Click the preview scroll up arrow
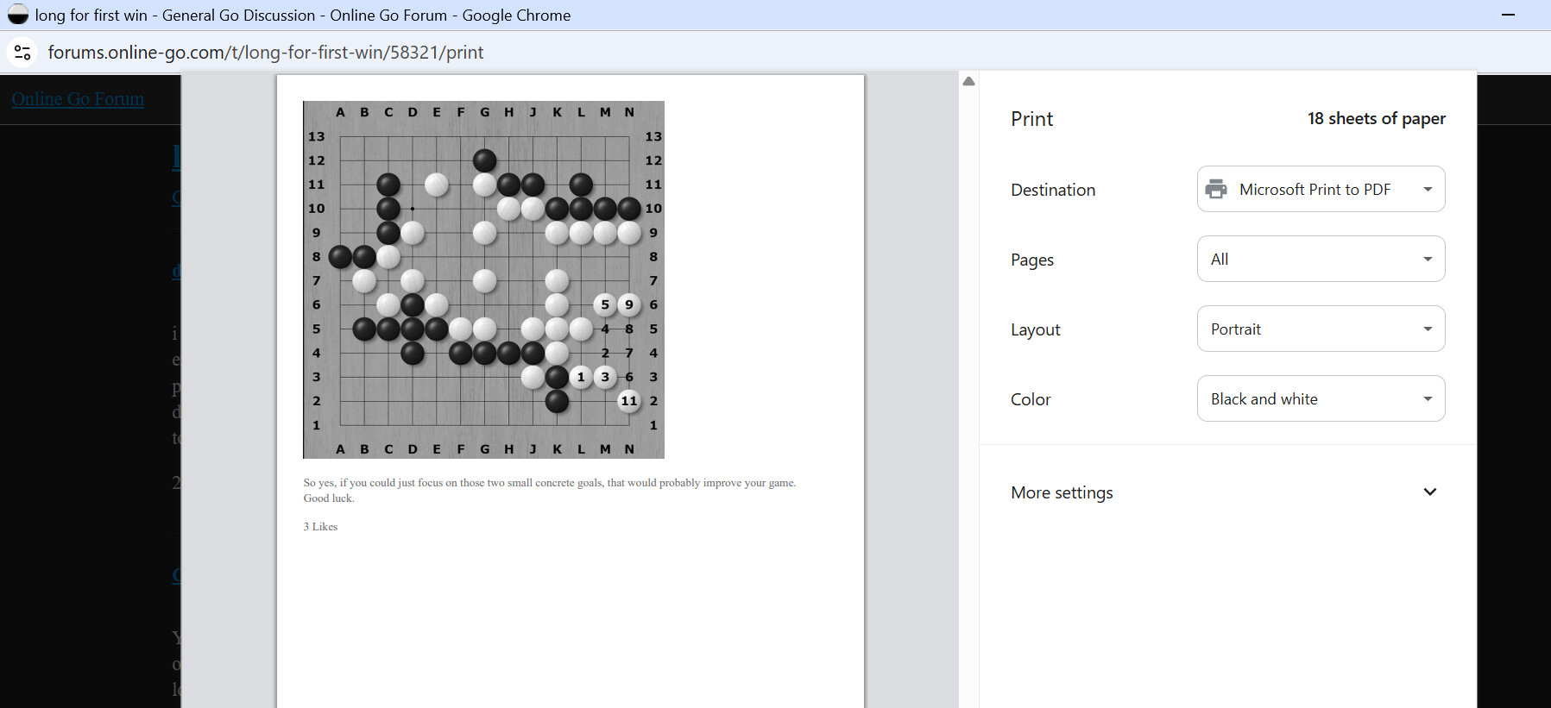The width and height of the screenshot is (1551, 708). point(968,81)
